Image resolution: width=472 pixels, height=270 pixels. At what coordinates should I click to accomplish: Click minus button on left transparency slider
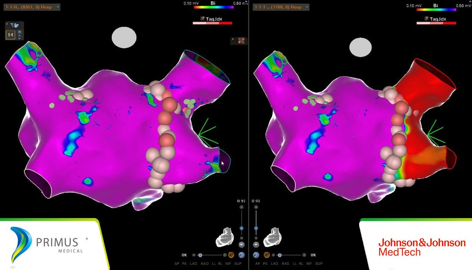point(194,255)
